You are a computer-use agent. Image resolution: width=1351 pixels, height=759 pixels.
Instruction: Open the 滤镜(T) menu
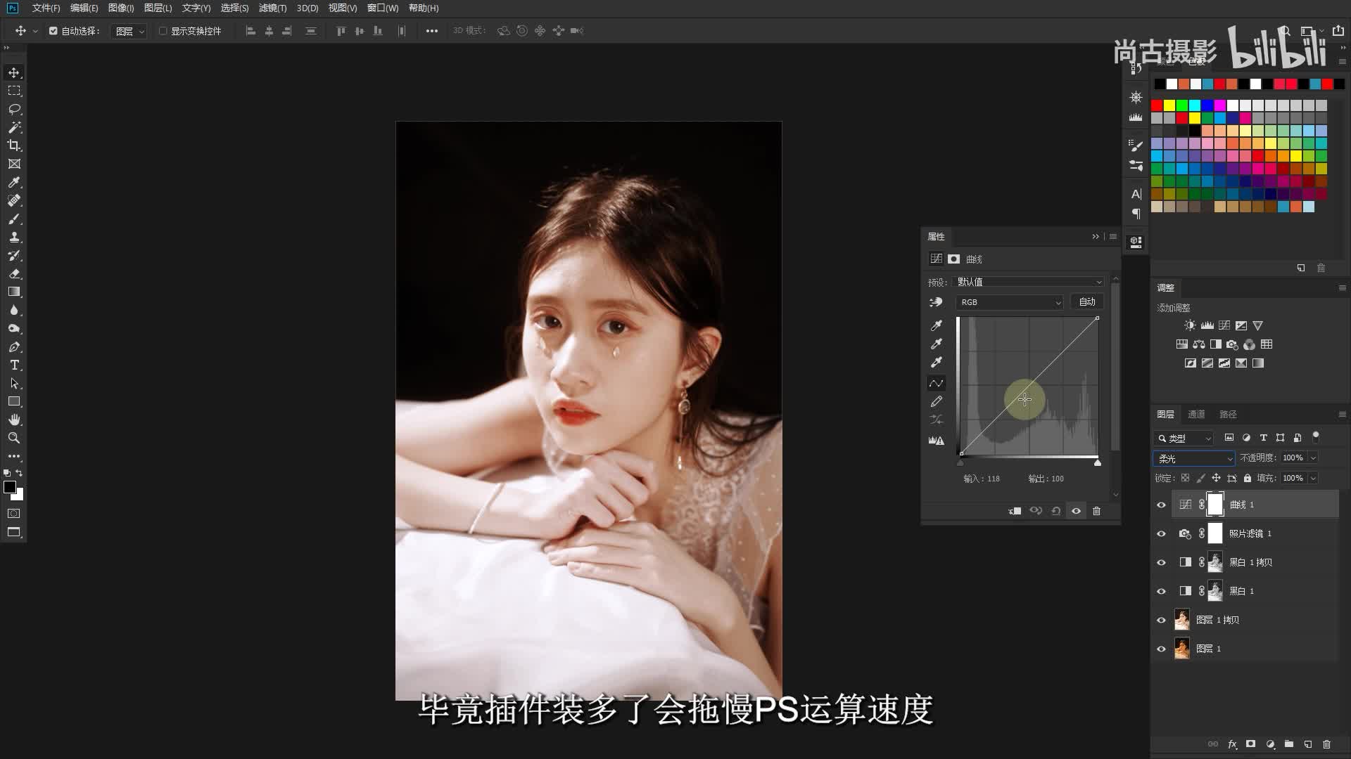tap(272, 8)
